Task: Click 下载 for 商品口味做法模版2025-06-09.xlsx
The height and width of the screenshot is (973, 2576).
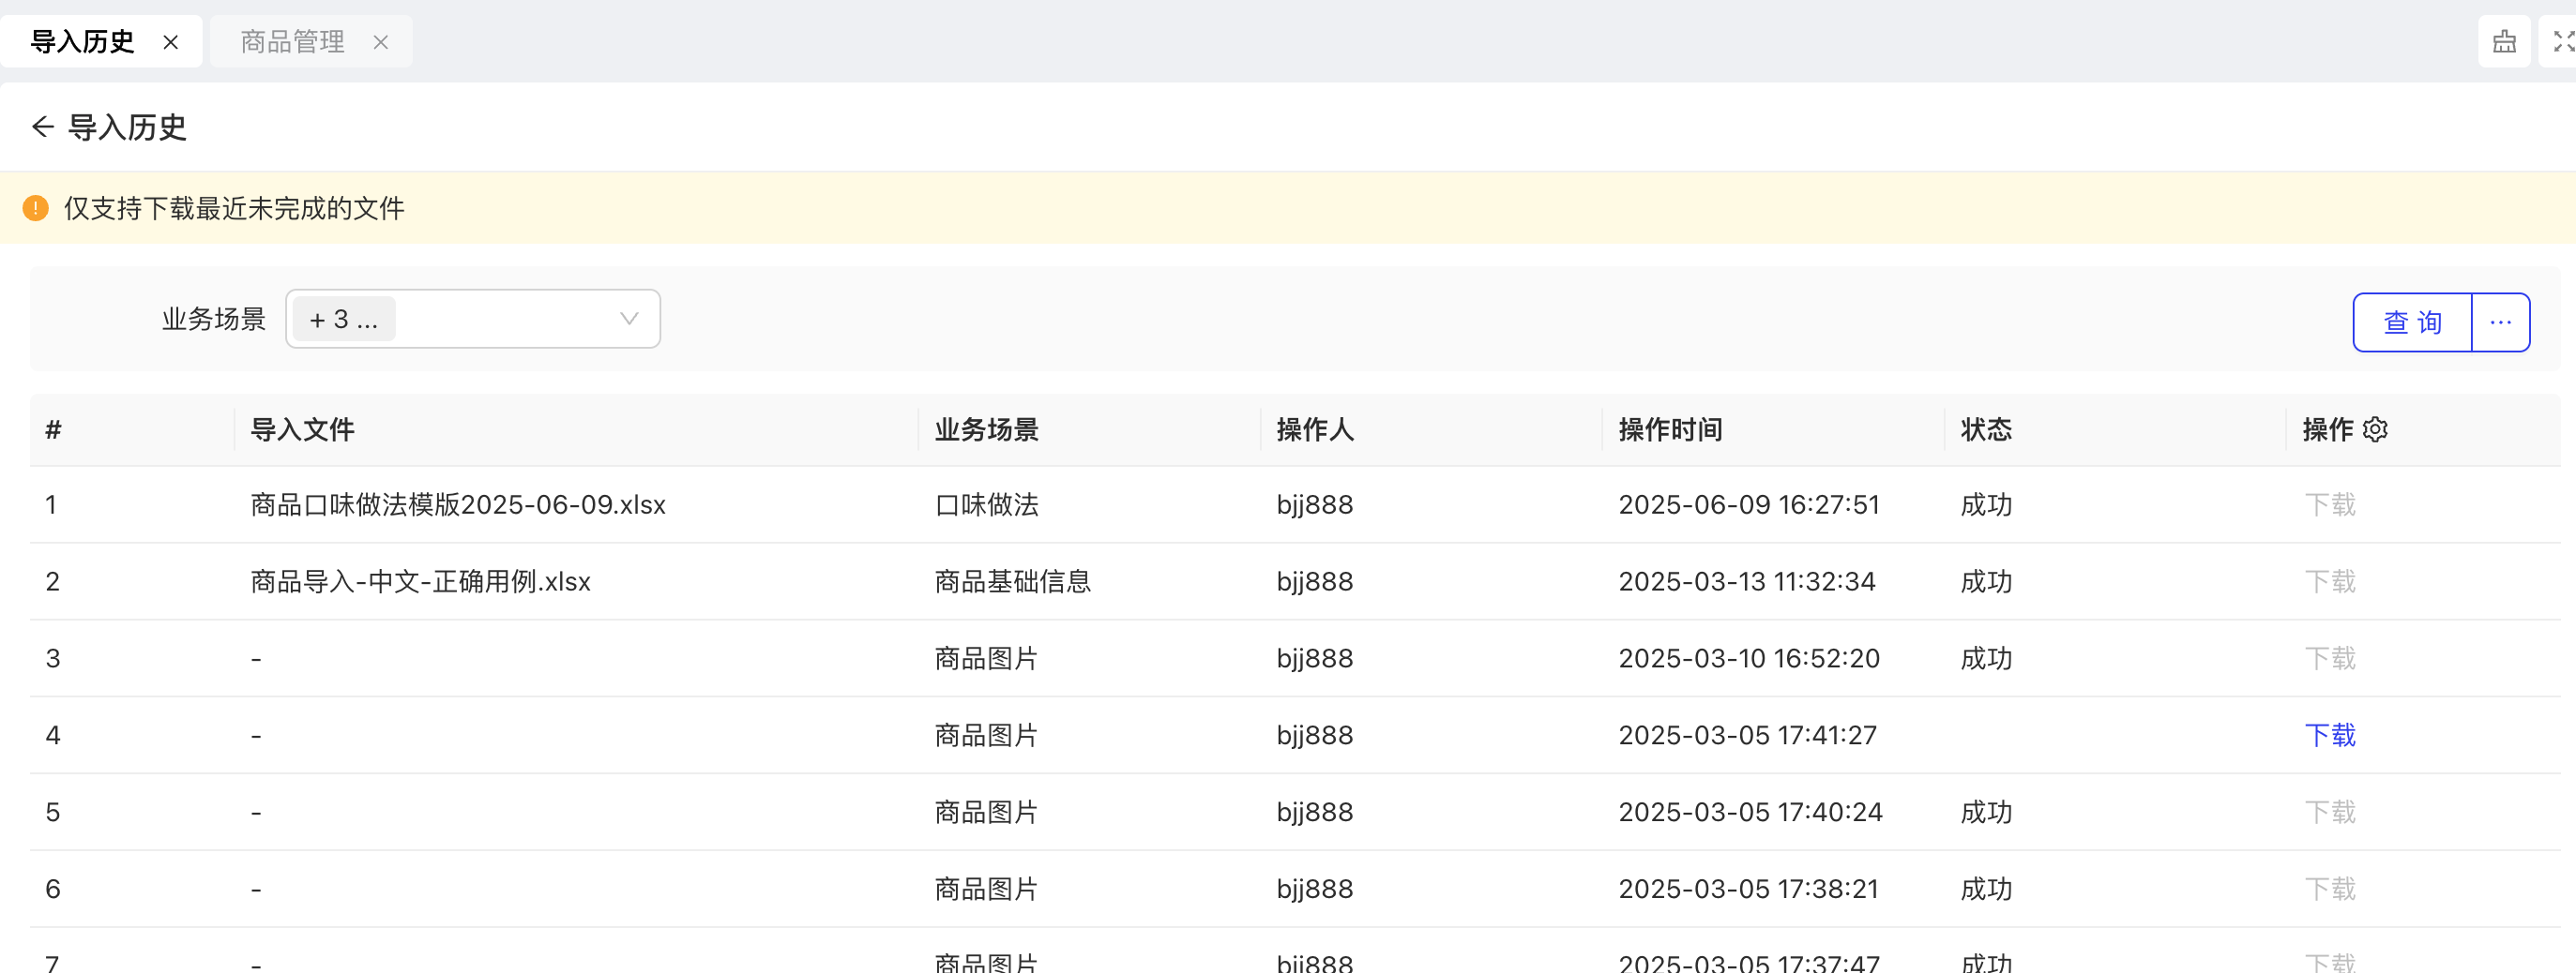Action: tap(2330, 504)
